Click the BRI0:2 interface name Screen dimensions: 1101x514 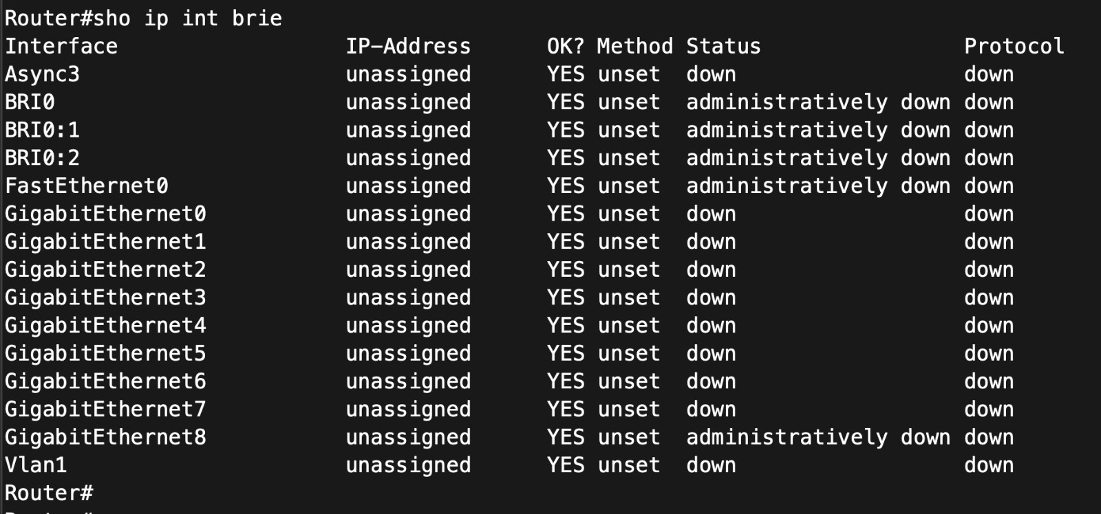coord(42,158)
